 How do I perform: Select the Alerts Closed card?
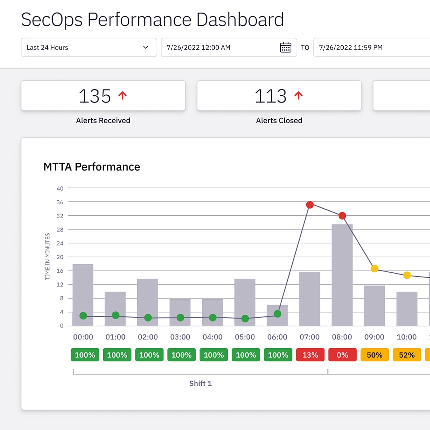[279, 96]
